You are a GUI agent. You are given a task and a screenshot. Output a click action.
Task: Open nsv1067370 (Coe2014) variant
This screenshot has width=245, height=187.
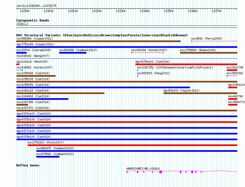tap(33, 108)
